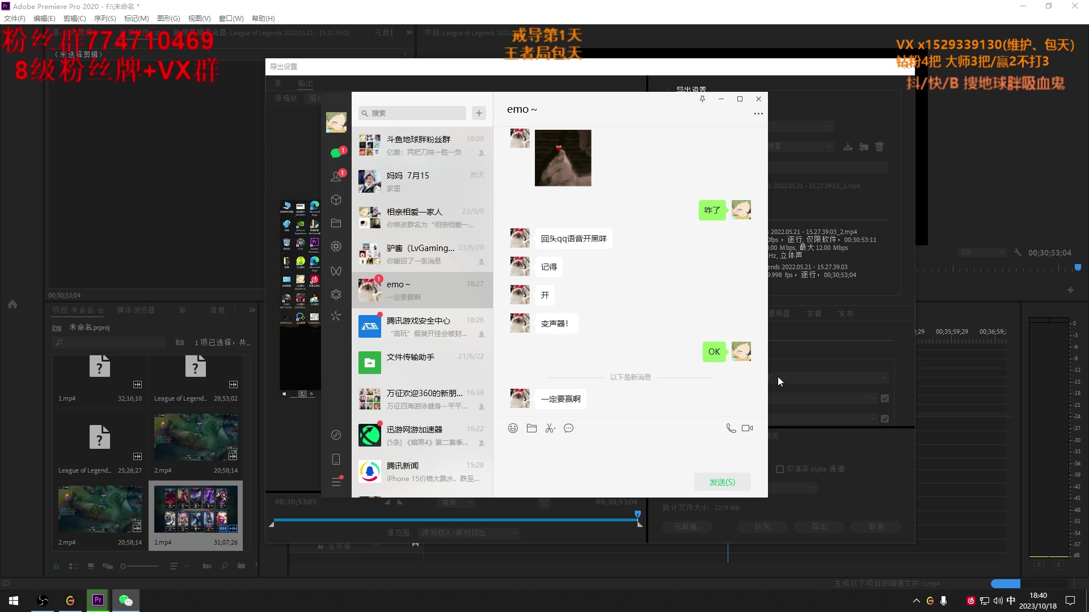Screen dimensions: 1089x612
Task: Click the add plus button beside WeChat search
Action: tap(479, 113)
